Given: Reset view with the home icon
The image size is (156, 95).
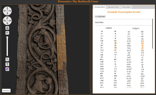Looking at the screenshot, I should [x=7, y=28].
